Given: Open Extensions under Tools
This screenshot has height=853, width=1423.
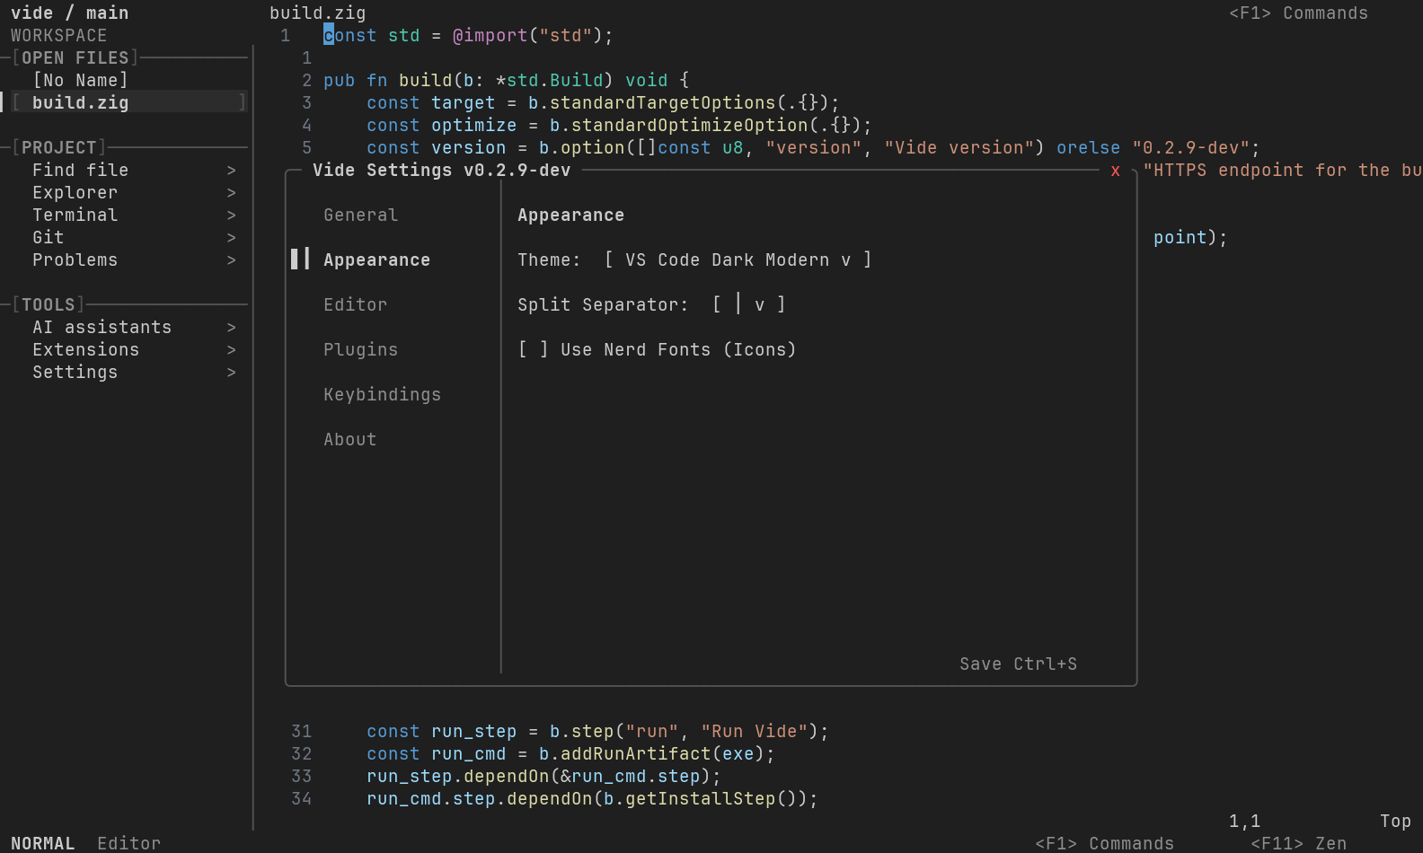Looking at the screenshot, I should pos(85,350).
